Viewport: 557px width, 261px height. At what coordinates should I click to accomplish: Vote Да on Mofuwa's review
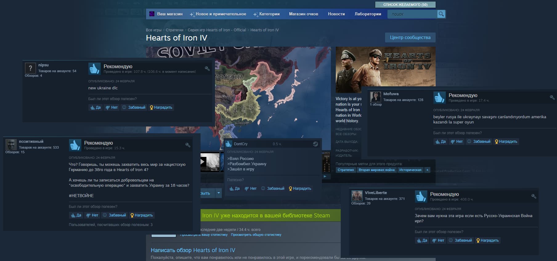point(440,142)
